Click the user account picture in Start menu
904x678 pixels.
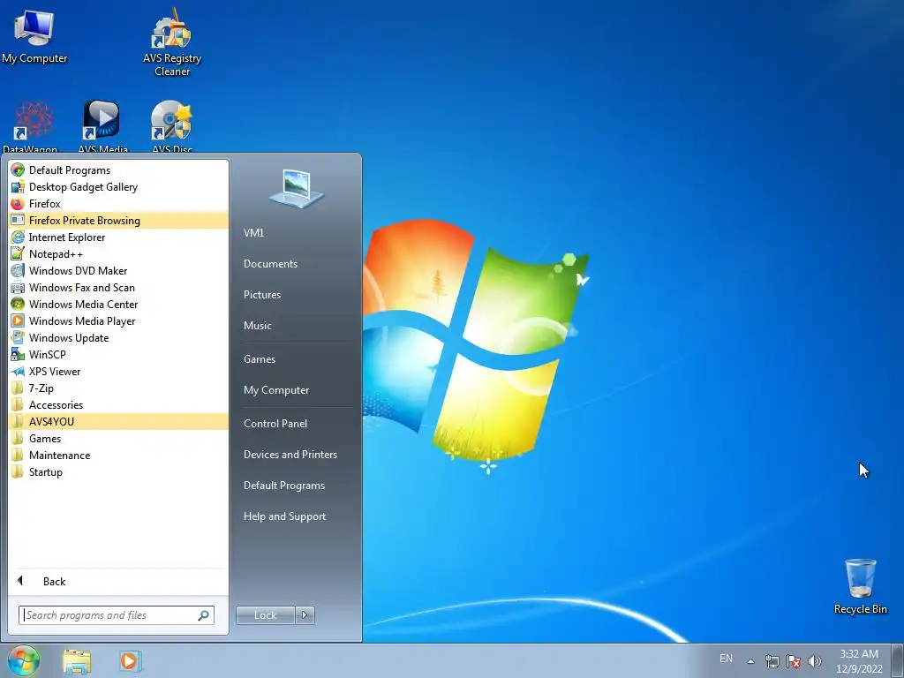click(x=296, y=189)
